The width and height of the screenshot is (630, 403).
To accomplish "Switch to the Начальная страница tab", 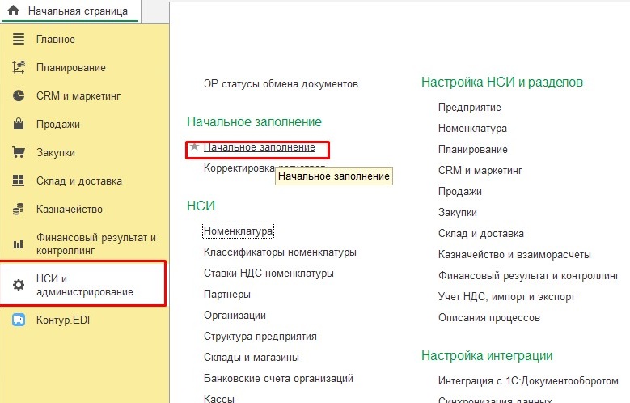I will coord(77,11).
